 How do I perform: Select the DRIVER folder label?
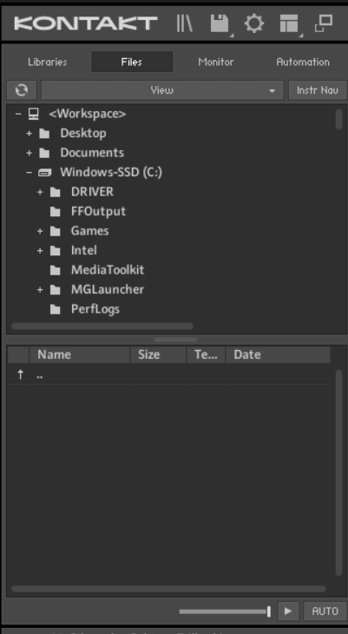coord(92,192)
